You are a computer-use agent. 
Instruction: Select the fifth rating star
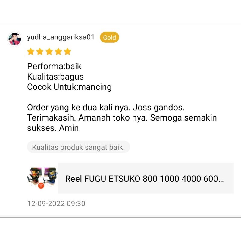[x=67, y=52]
